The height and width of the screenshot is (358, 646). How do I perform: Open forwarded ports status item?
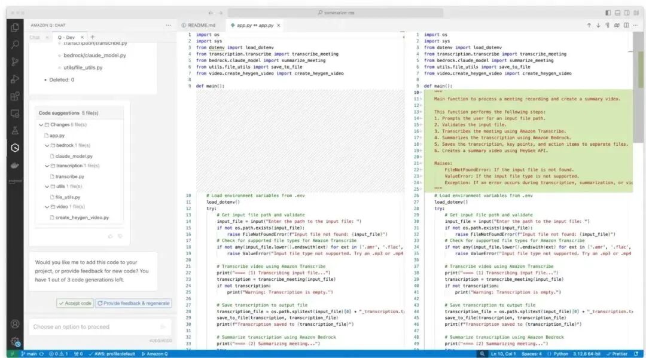(78, 354)
